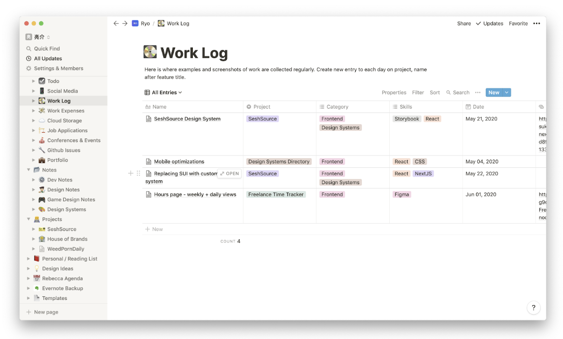Click the Share button
This screenshot has width=563, height=339.
tap(464, 23)
